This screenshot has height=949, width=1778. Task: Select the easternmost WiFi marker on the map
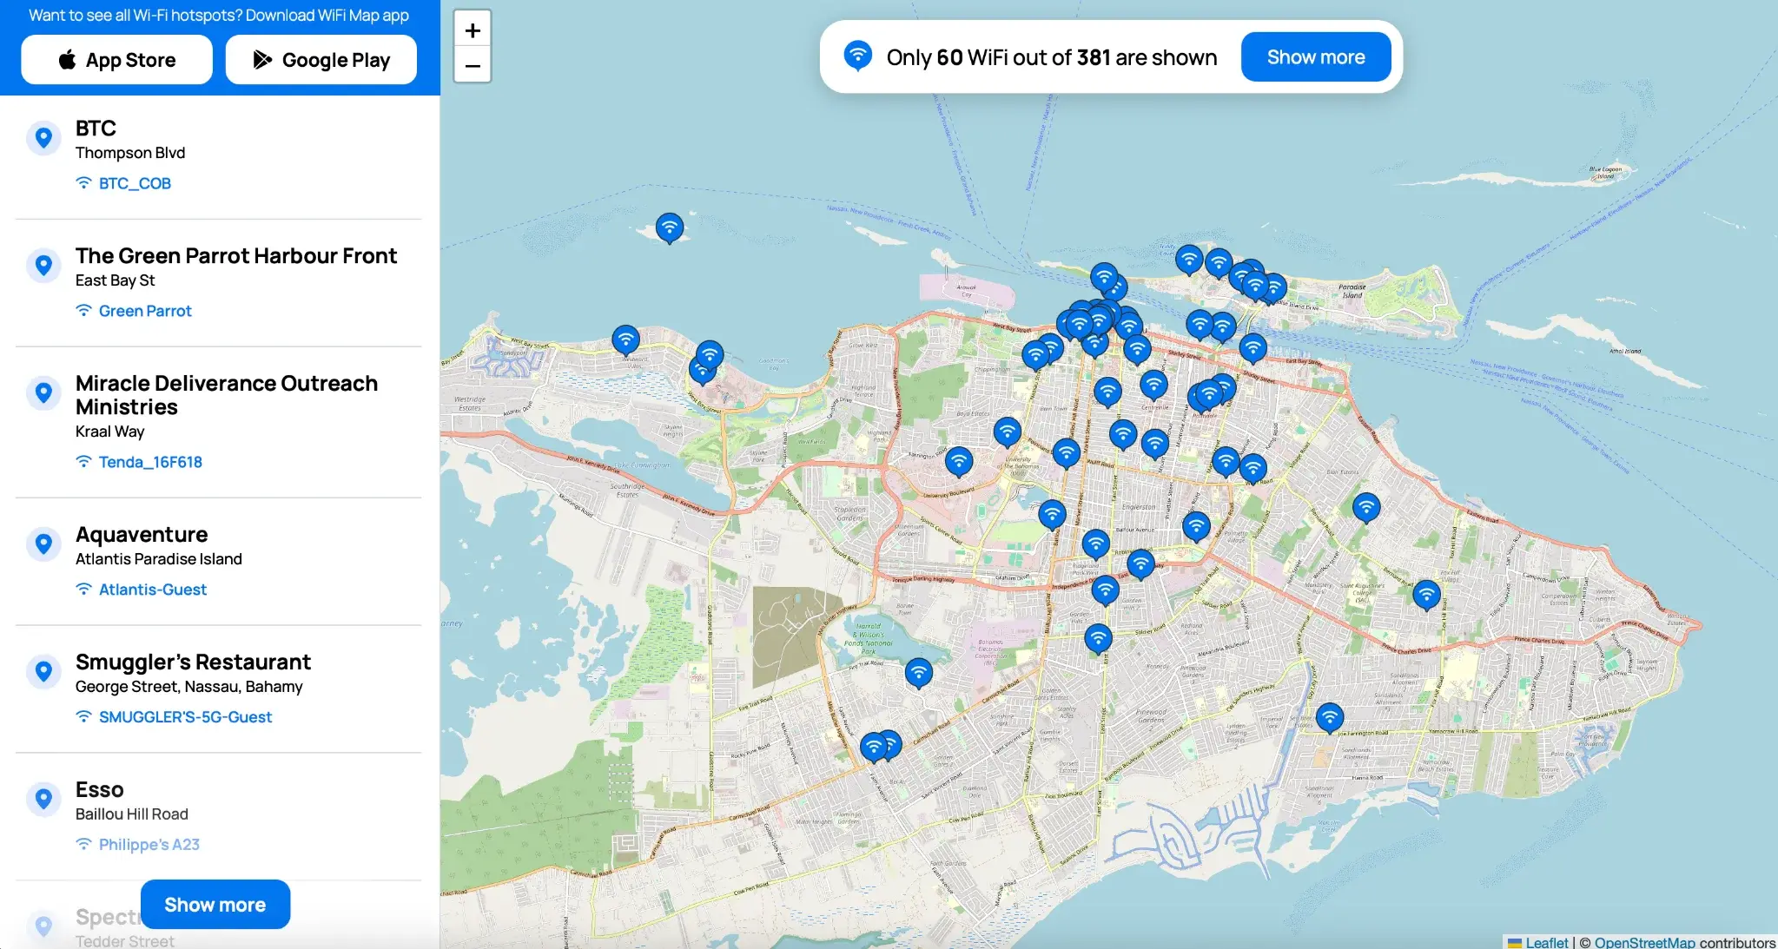click(1425, 596)
